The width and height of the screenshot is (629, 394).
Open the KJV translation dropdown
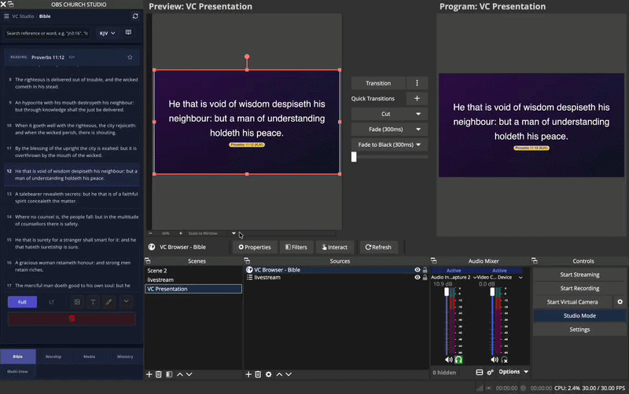107,33
